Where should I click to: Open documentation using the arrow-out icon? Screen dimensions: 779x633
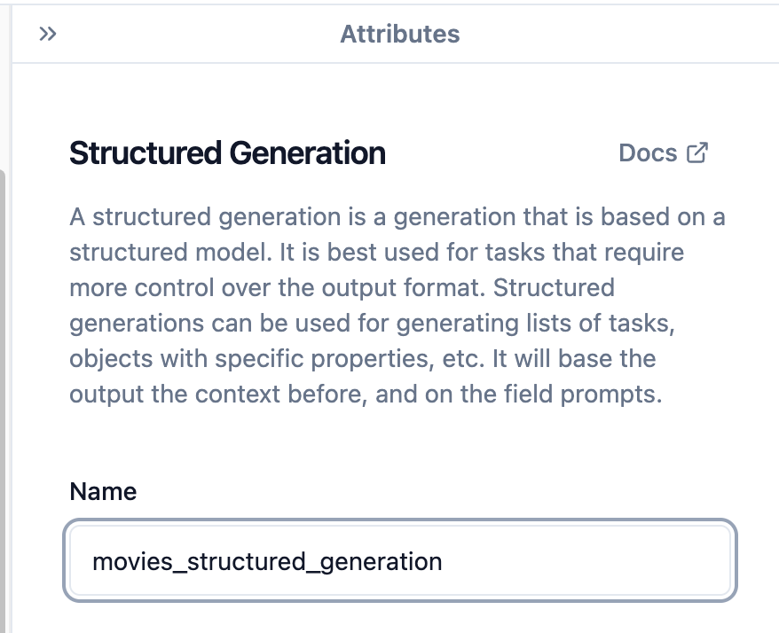[x=696, y=152]
